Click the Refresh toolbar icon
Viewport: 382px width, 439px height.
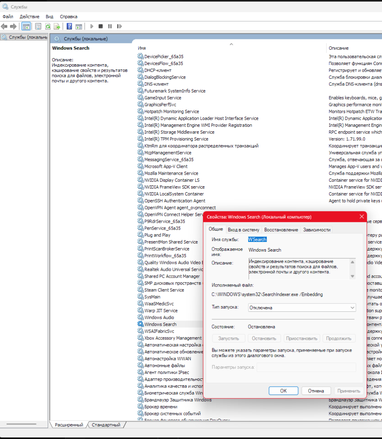click(x=48, y=26)
